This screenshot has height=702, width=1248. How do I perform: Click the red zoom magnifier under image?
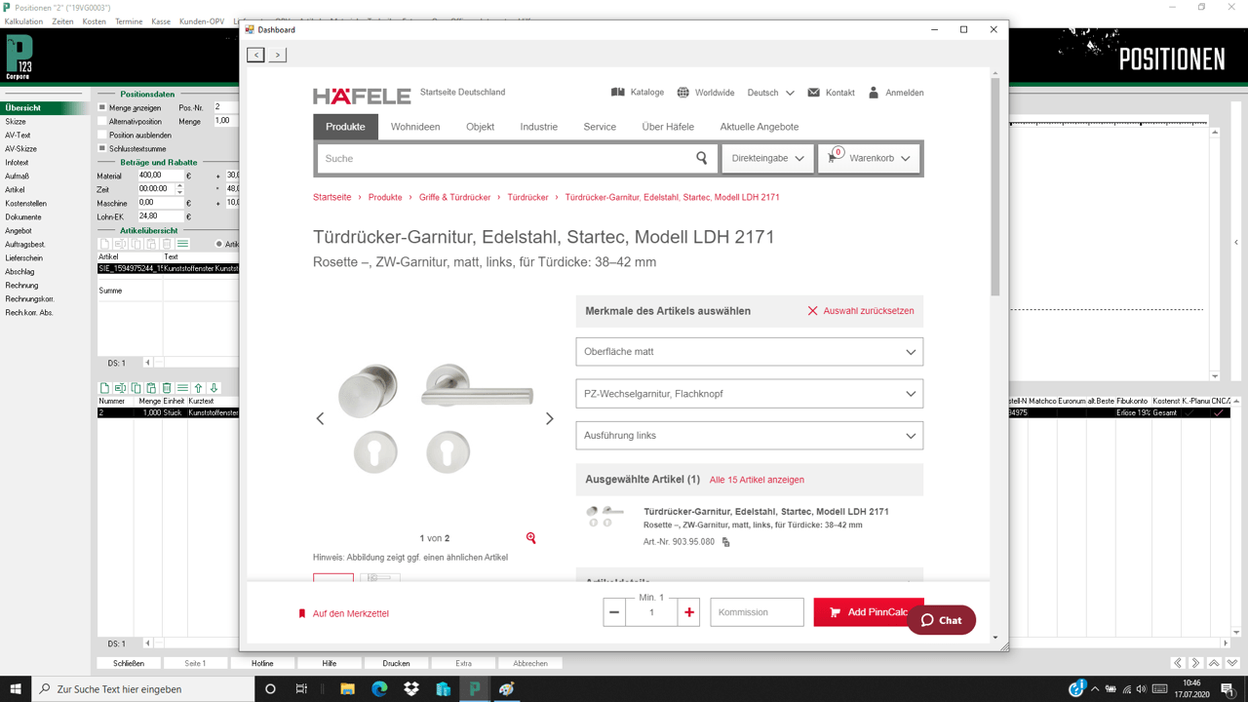[531, 537]
